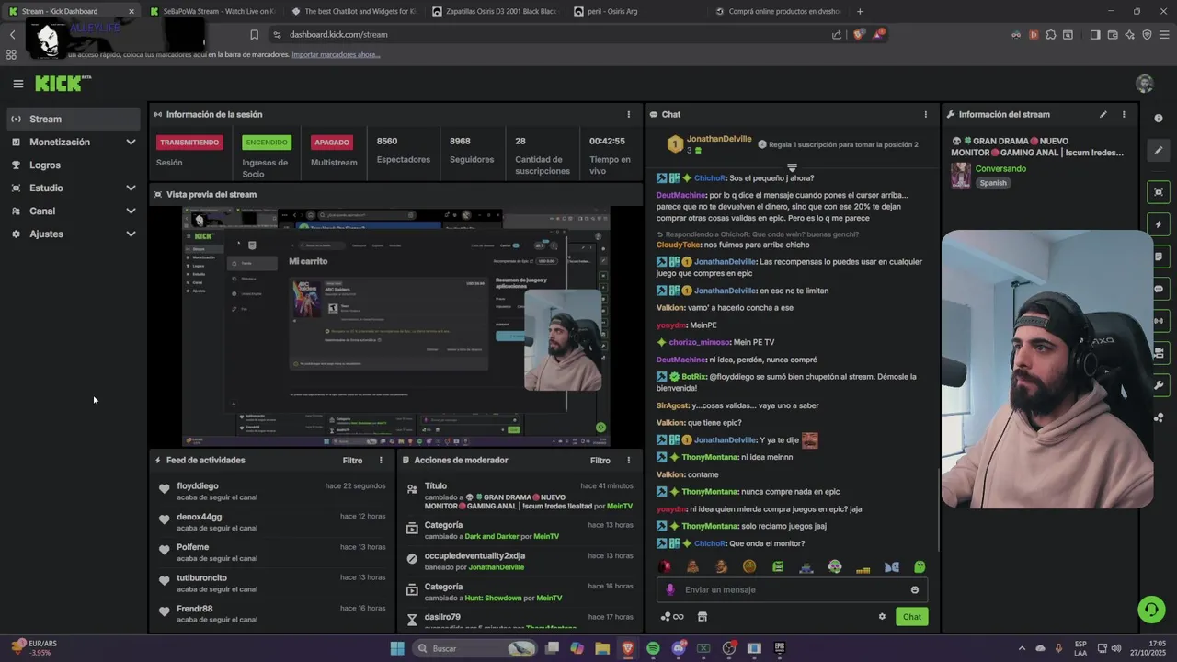Click the lightning bolt quick actions icon

tap(1159, 224)
